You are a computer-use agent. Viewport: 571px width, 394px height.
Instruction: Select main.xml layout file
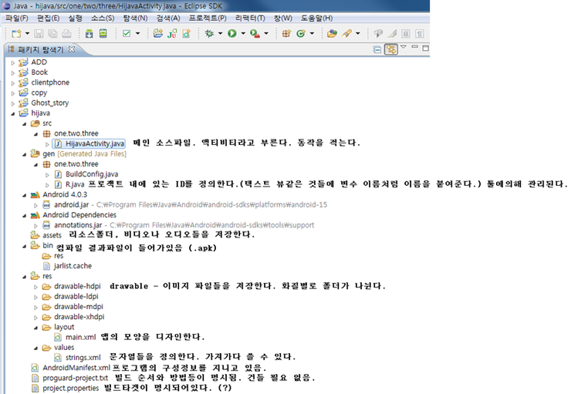[75, 337]
